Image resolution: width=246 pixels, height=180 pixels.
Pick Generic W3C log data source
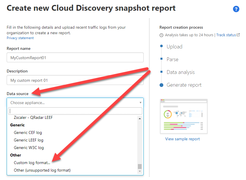29,148
